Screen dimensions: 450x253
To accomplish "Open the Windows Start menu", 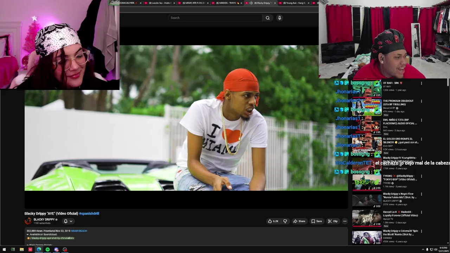I will [x=4, y=249].
